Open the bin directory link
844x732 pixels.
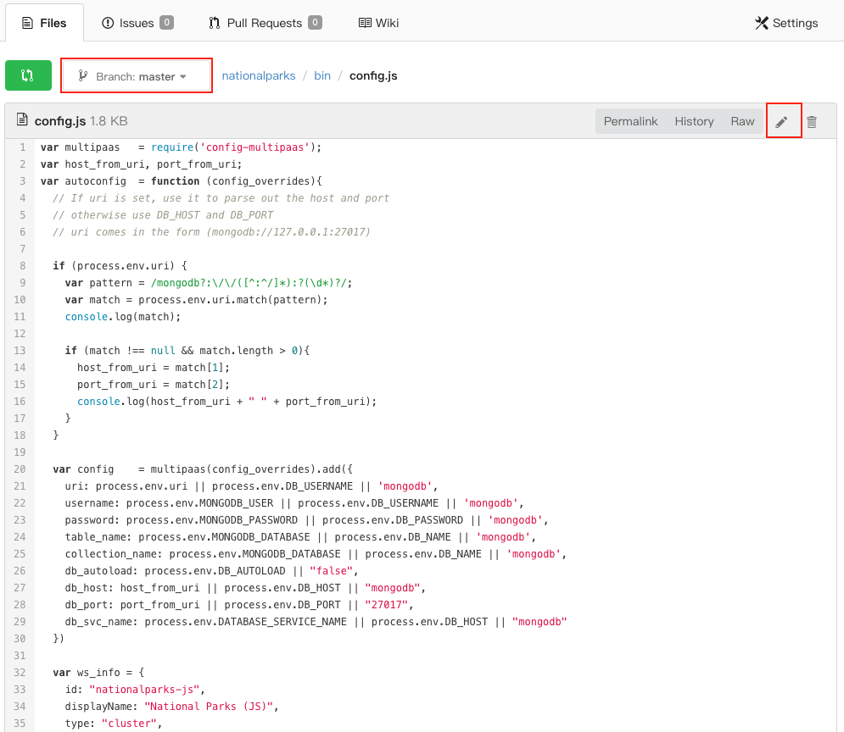[322, 75]
